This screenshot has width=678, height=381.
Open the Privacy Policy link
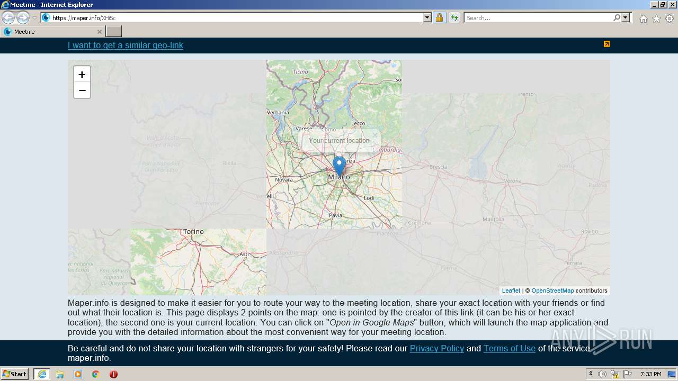(437, 348)
